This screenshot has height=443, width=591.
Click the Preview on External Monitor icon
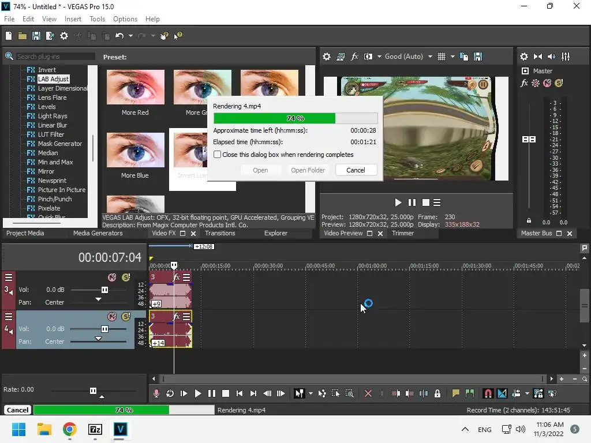(x=341, y=57)
